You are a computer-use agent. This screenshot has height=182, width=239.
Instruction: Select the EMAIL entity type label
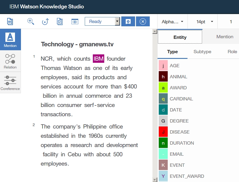click(x=176, y=154)
